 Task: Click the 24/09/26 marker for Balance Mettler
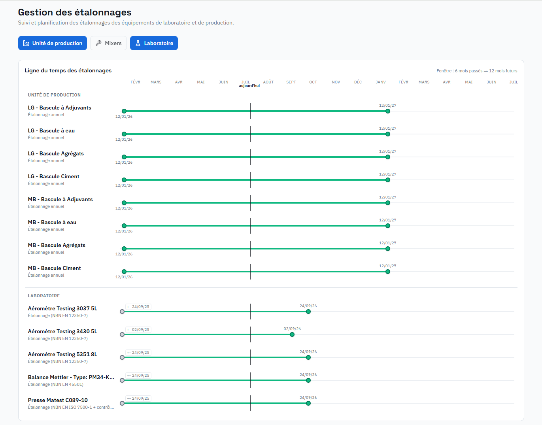pos(308,380)
